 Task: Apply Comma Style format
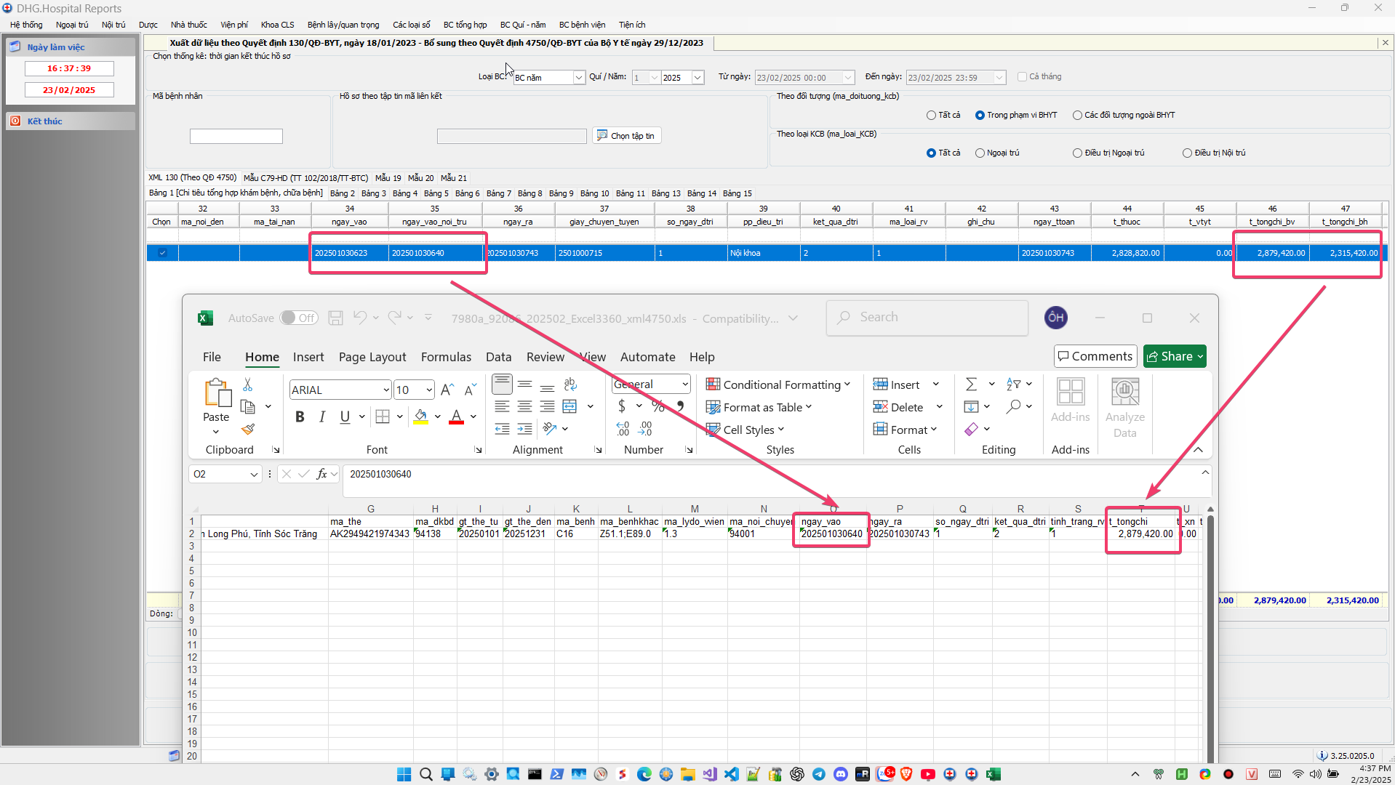(x=681, y=406)
